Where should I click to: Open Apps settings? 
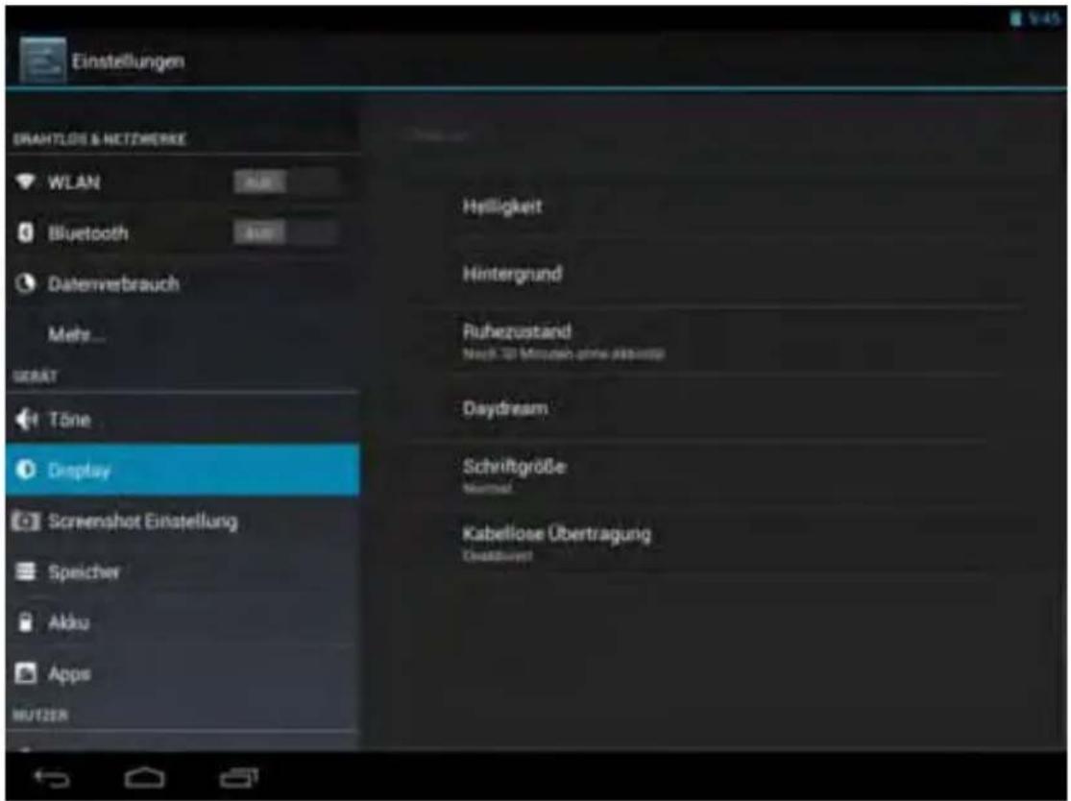(183, 672)
